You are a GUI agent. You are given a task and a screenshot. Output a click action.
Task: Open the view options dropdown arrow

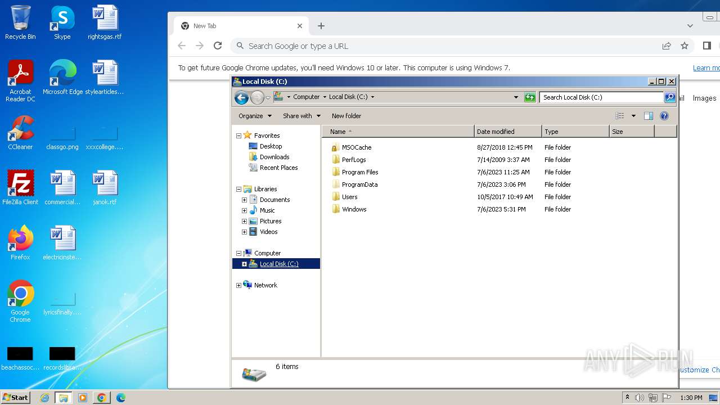[633, 116]
